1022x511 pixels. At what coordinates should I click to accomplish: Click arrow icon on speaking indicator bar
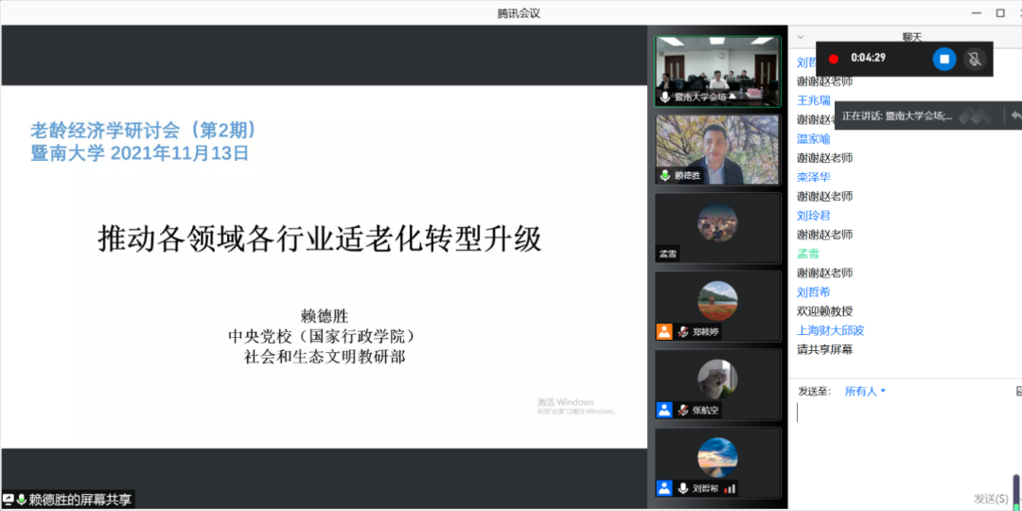click(x=1014, y=115)
